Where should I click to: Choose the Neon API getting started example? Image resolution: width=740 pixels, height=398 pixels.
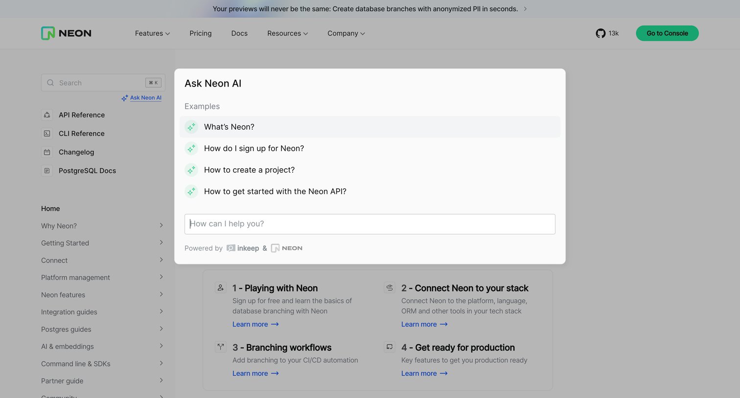pos(370,191)
